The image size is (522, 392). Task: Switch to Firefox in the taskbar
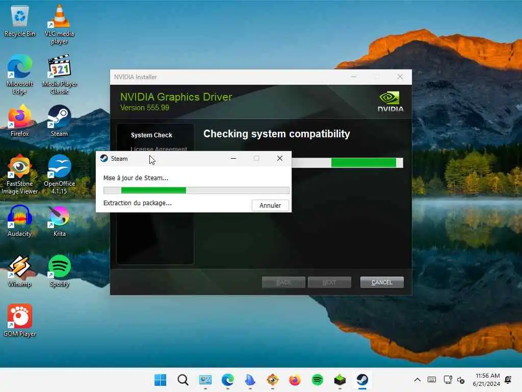pos(295,380)
